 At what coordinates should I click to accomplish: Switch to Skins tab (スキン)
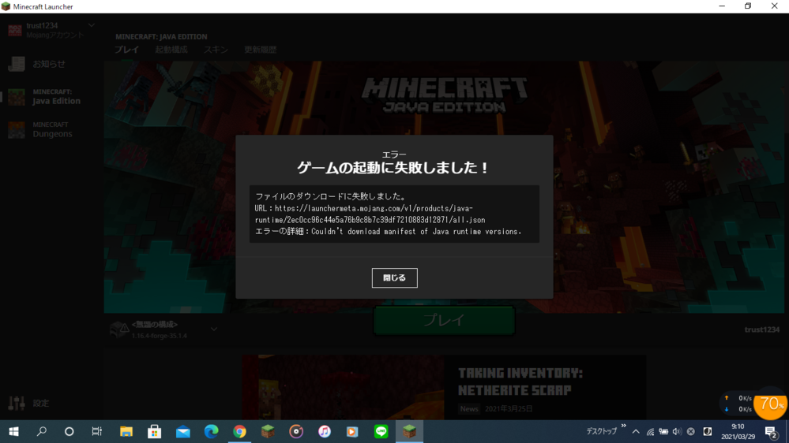click(216, 49)
